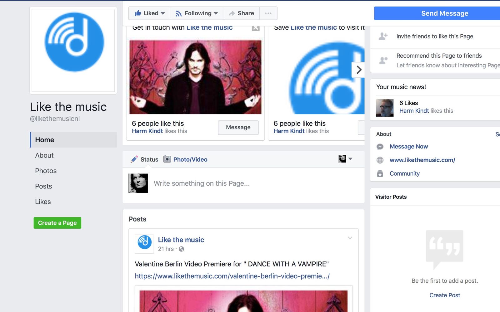Open the About tab in sidebar

(44, 155)
